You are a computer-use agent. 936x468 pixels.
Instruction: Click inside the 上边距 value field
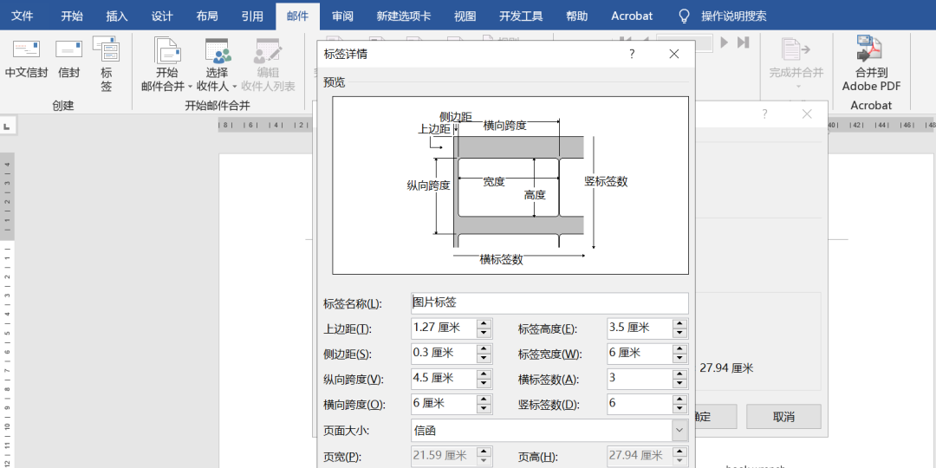point(442,328)
